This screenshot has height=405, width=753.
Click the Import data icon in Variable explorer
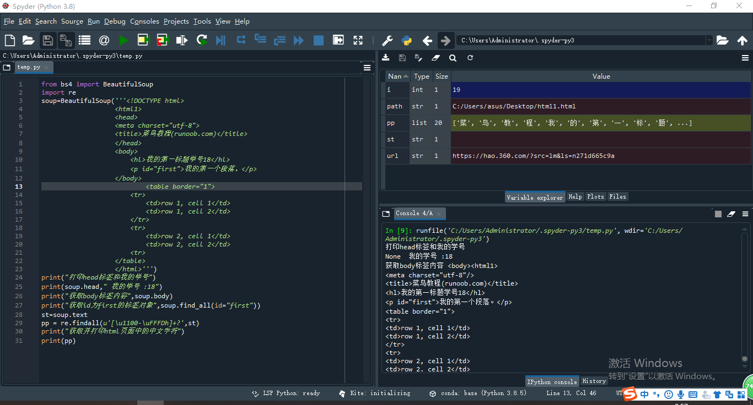click(386, 58)
